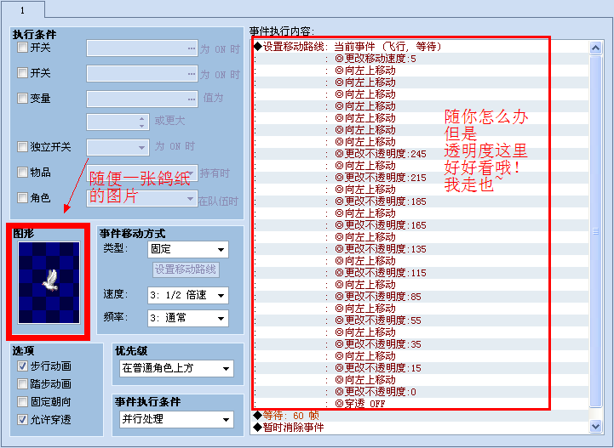Screen dimensions: 614x448
Task: Click the 设置移动路线 button
Action: (186, 269)
